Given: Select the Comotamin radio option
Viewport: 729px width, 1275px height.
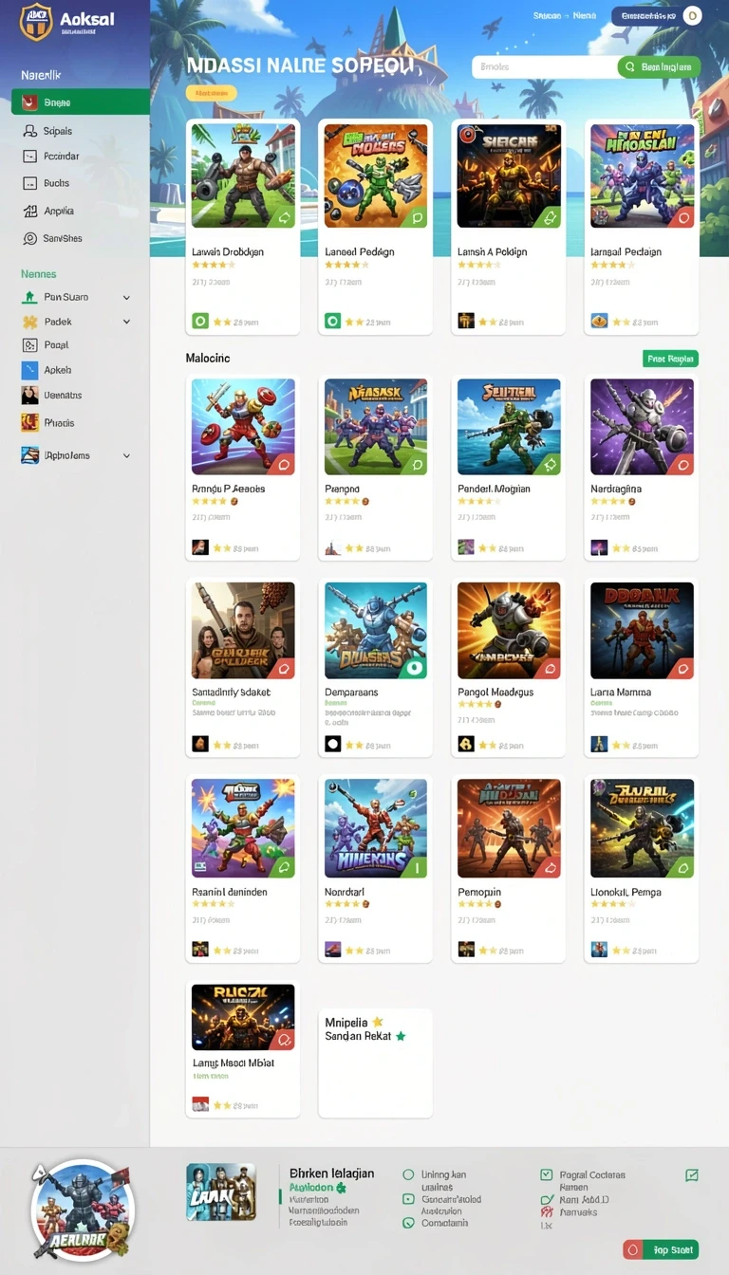Looking at the screenshot, I should (x=409, y=1223).
